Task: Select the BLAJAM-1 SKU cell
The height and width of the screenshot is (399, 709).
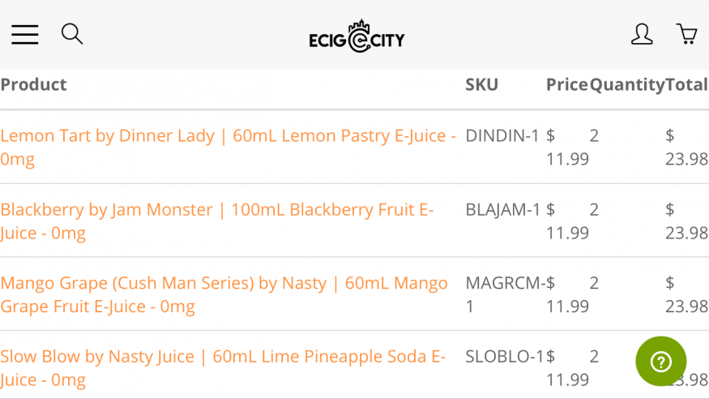Action: pos(502,209)
